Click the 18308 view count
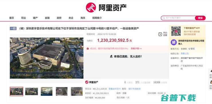 click(x=157, y=82)
